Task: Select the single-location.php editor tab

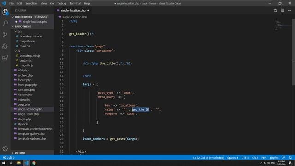Action: 73,10
